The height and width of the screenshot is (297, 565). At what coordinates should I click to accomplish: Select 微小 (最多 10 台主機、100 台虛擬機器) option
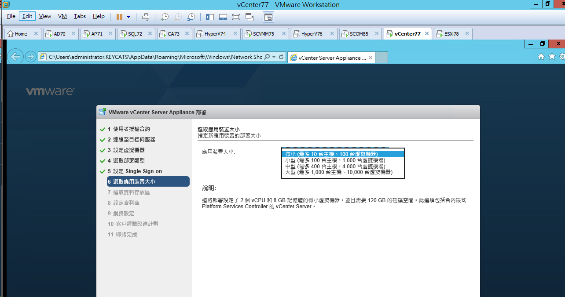coord(342,154)
